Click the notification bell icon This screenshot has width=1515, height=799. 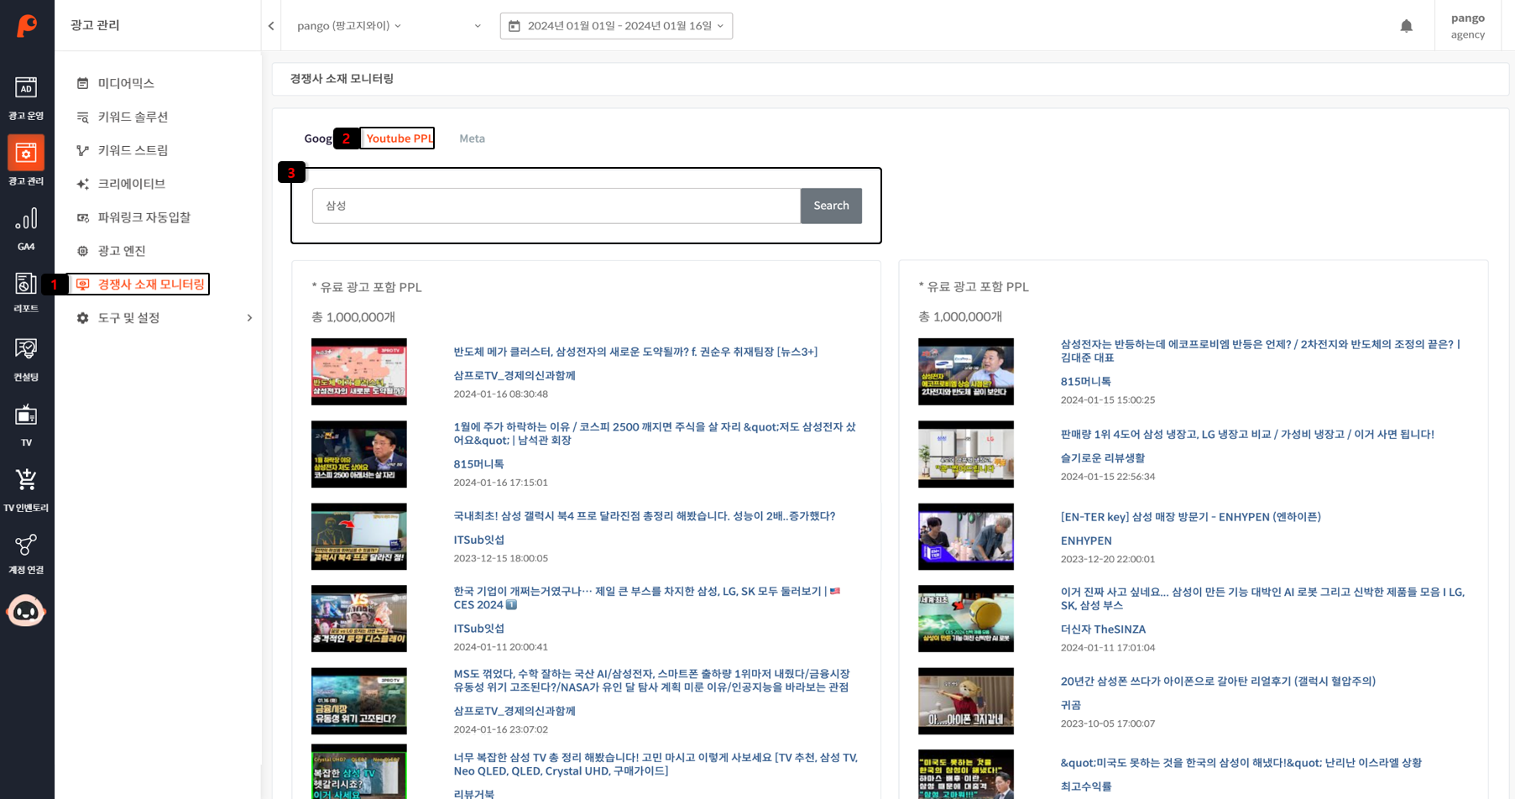click(x=1407, y=26)
